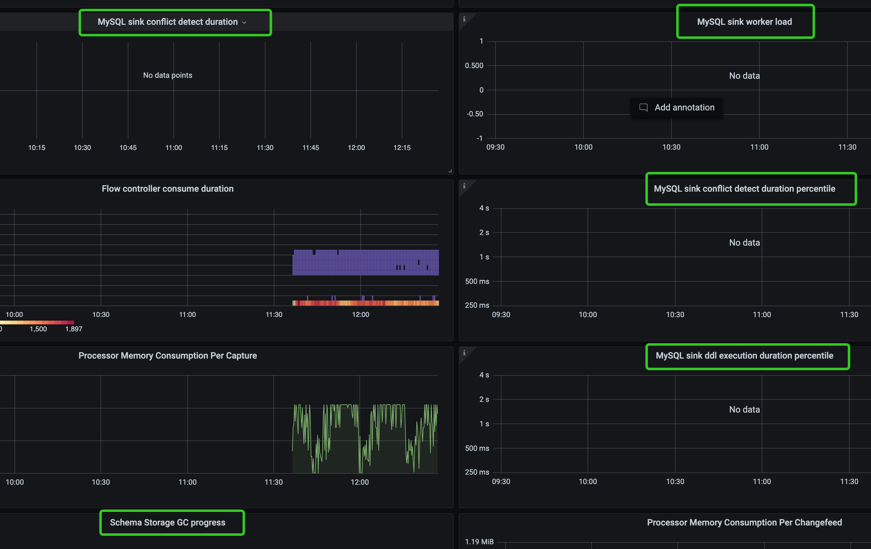Expand the MySQL sink conflict detect duration title chevron
Screen dimensions: 871x549
pyautogui.click(x=244, y=22)
